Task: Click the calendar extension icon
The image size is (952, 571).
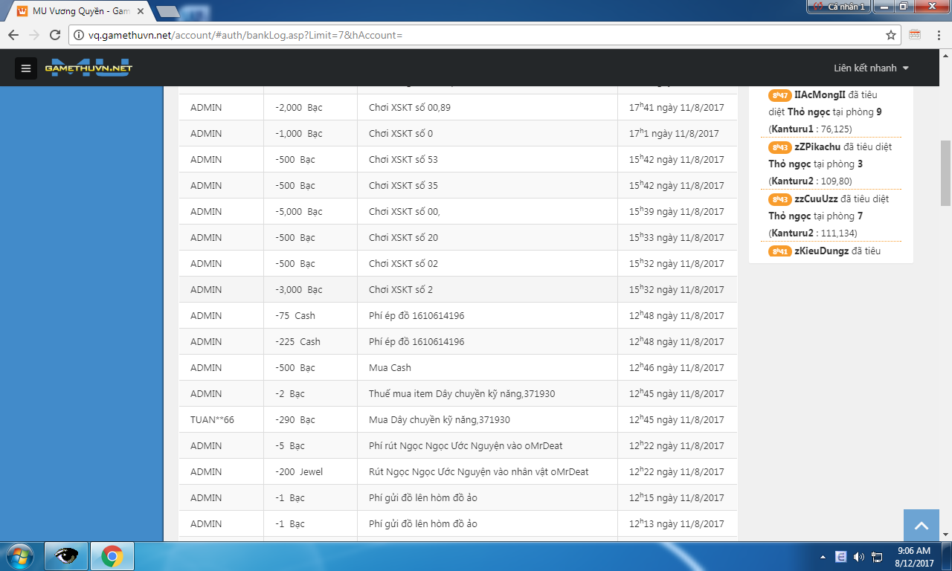Action: pos(915,35)
